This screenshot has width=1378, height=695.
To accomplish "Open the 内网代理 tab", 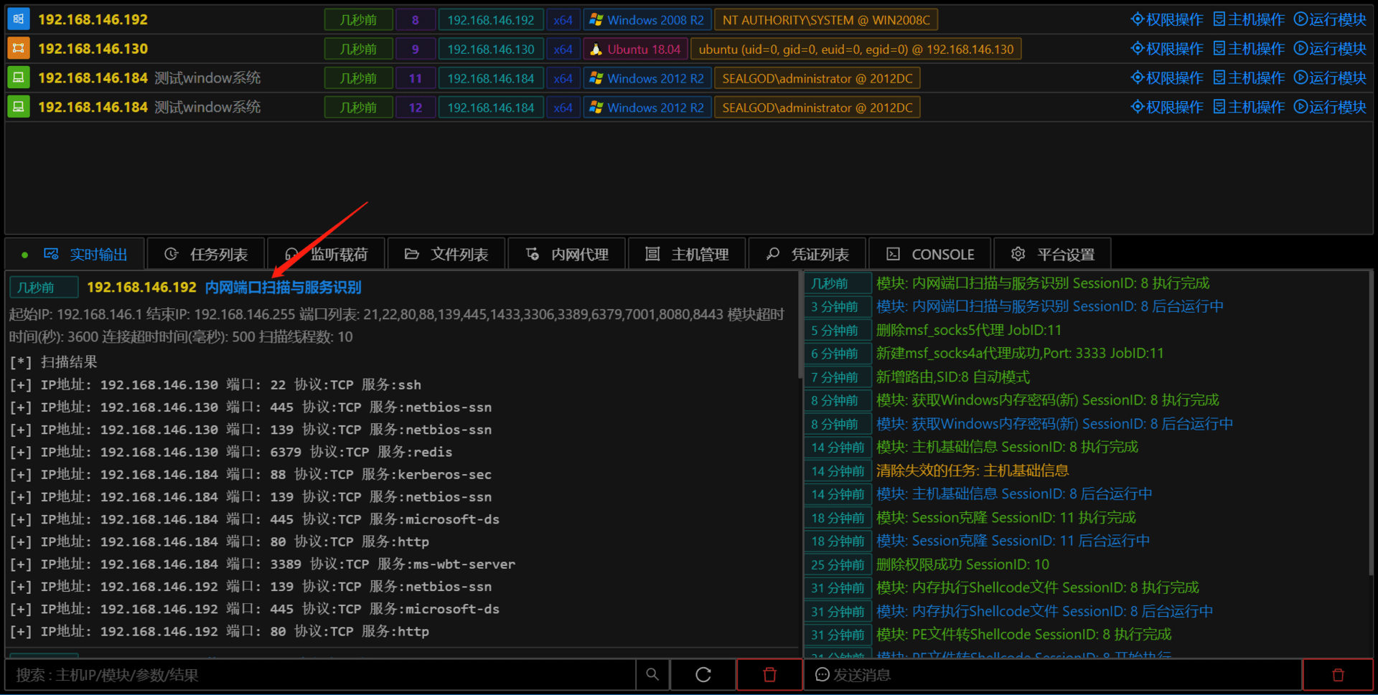I will coord(567,255).
